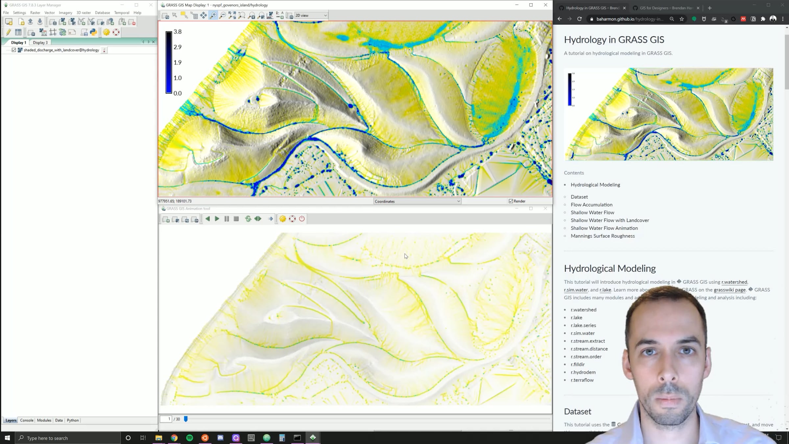Stop the animation playback
Image resolution: width=789 pixels, height=444 pixels.
(x=236, y=219)
